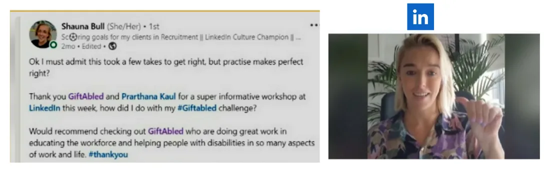This screenshot has height=185, width=545.
Task: Click the video of the blonde woman
Action: [x=434, y=96]
